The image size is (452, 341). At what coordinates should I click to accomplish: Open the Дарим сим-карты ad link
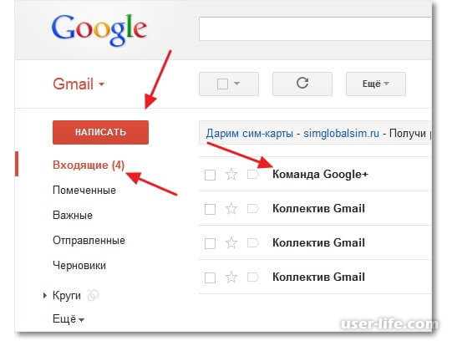click(x=249, y=134)
